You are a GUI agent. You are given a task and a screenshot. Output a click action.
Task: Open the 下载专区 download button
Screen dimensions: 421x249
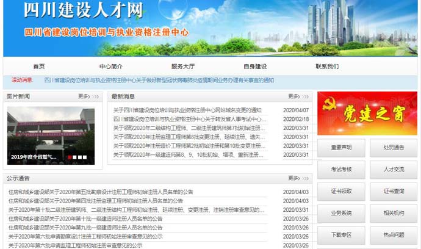[x=341, y=234]
